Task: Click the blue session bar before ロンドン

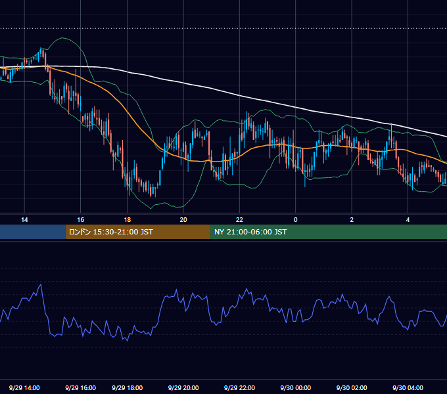Action: point(33,232)
